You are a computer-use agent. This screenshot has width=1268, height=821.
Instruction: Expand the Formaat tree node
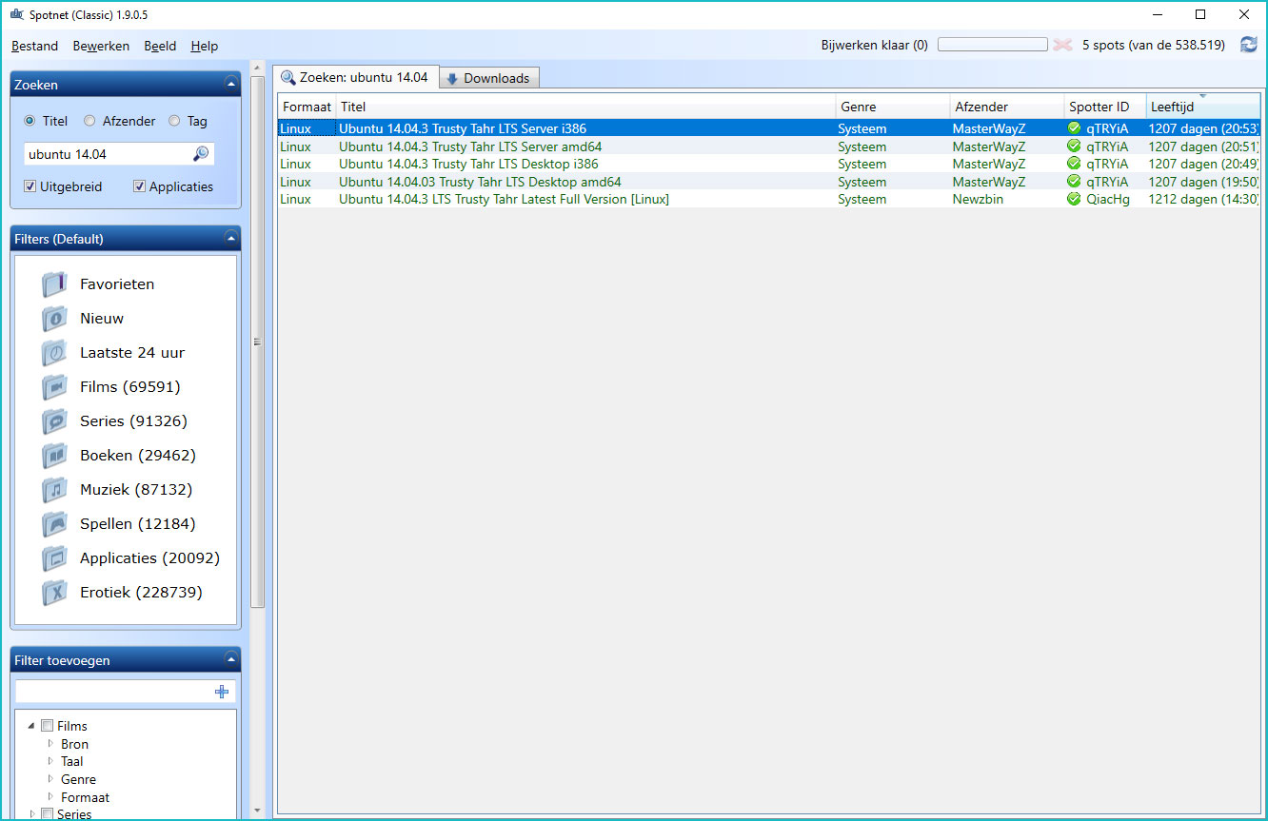click(x=50, y=797)
